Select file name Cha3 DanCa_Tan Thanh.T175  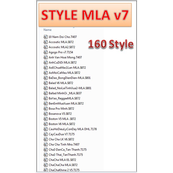[68, 150]
